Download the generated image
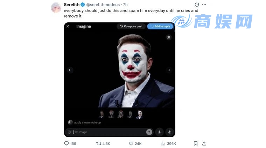266x148 pixels. point(160,132)
